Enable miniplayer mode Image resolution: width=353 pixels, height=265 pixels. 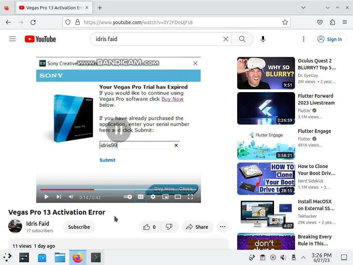tap(165, 197)
